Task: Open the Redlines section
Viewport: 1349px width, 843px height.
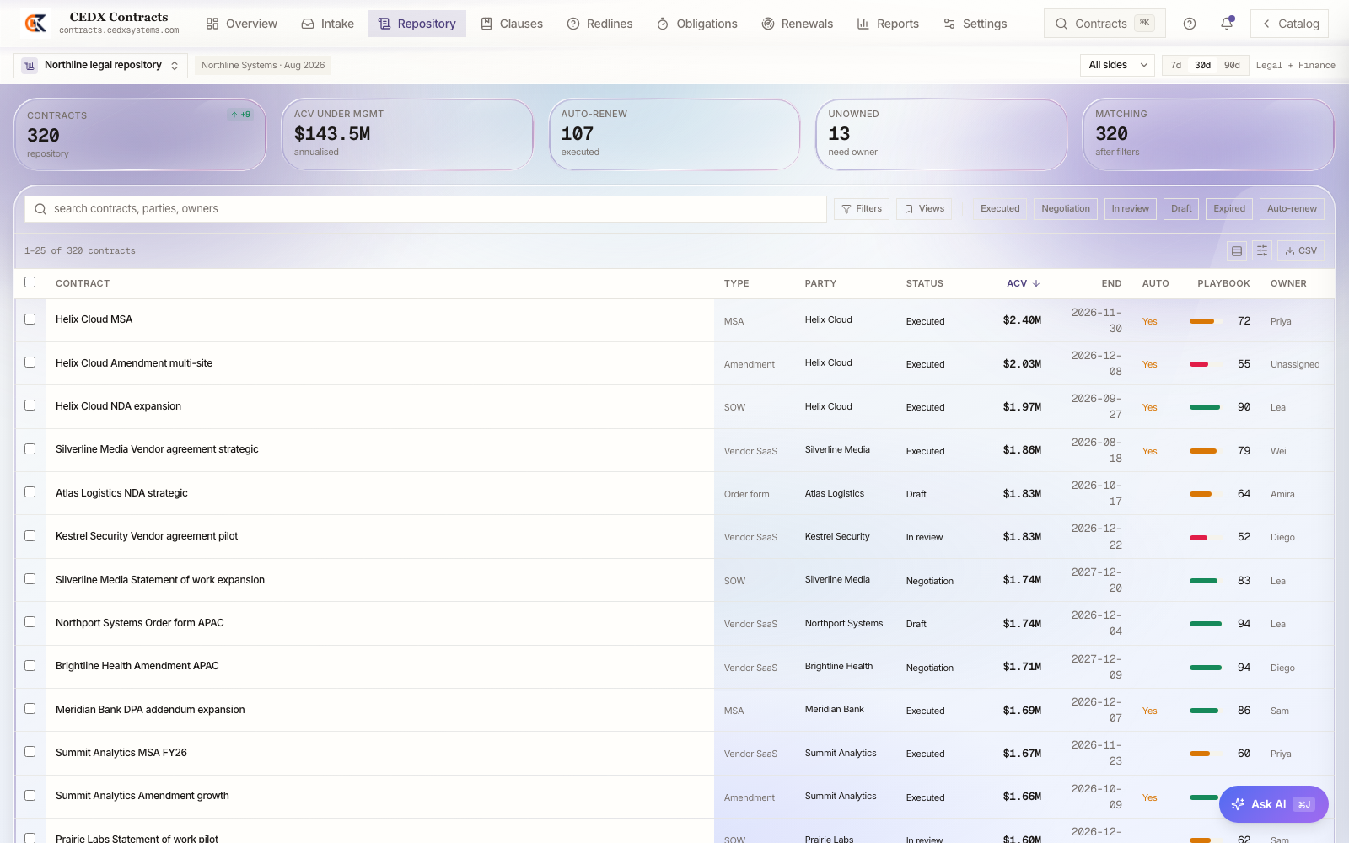Action: point(599,24)
